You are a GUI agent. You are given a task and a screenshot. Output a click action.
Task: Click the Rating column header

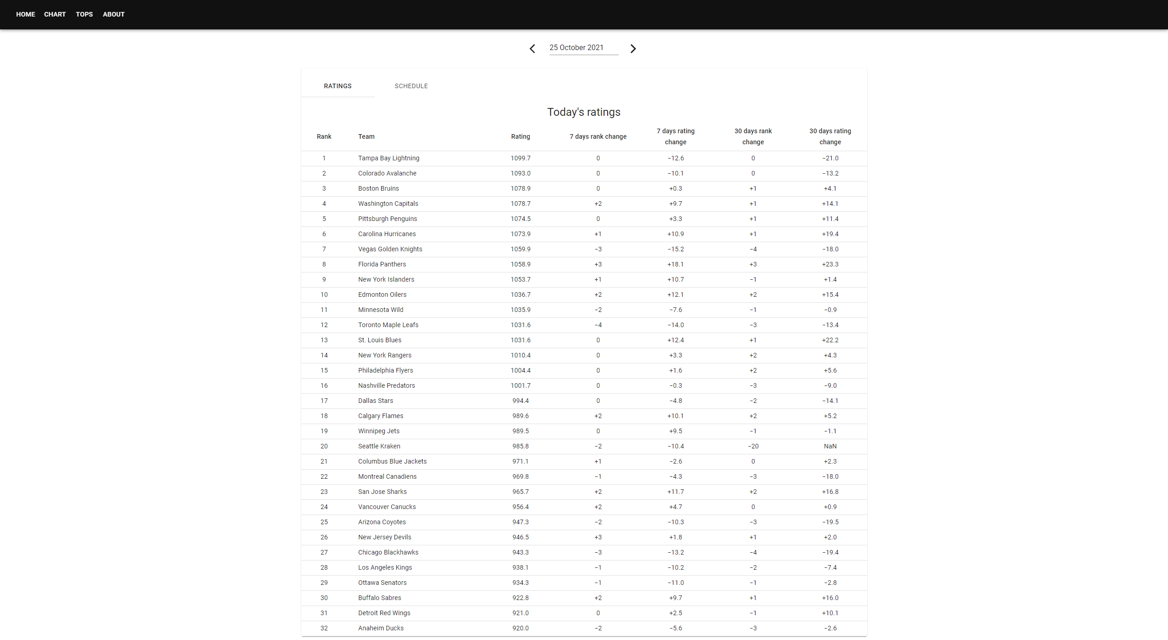coord(520,136)
